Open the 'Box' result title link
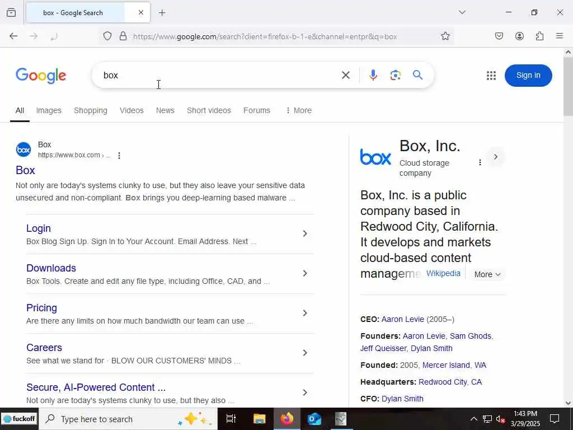 coord(25,170)
